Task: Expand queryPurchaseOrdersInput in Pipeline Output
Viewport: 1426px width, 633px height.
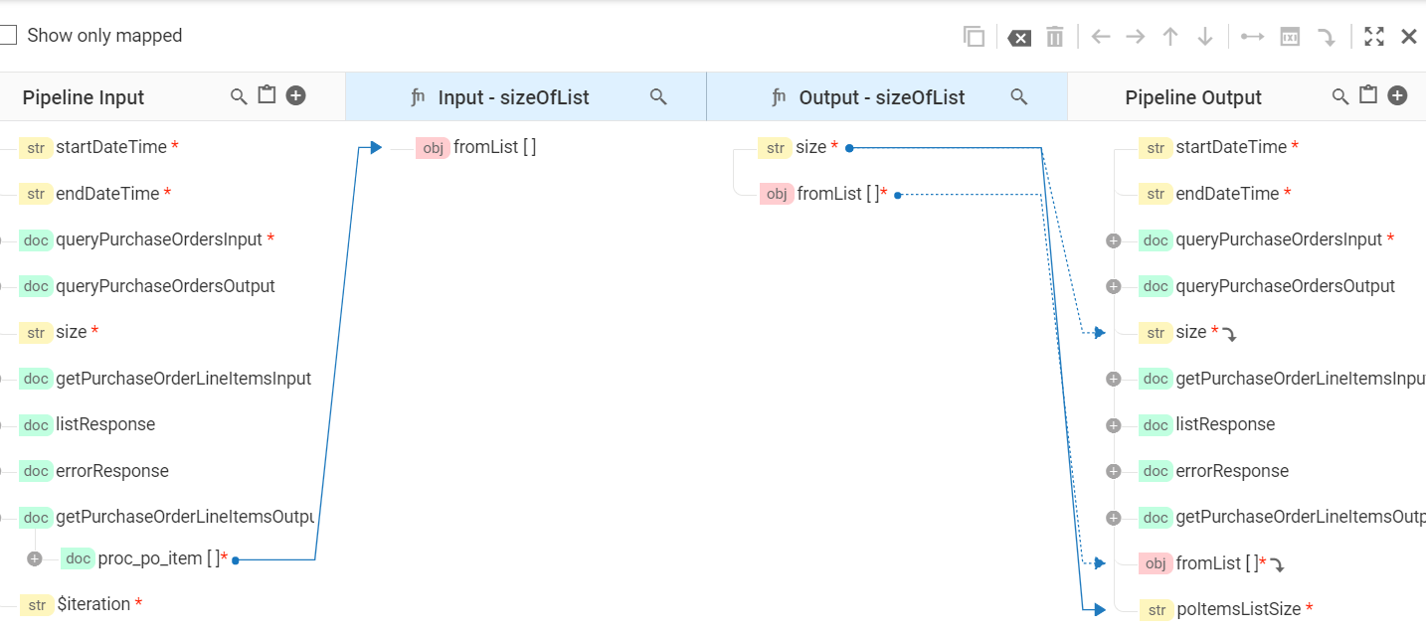Action: [1114, 240]
